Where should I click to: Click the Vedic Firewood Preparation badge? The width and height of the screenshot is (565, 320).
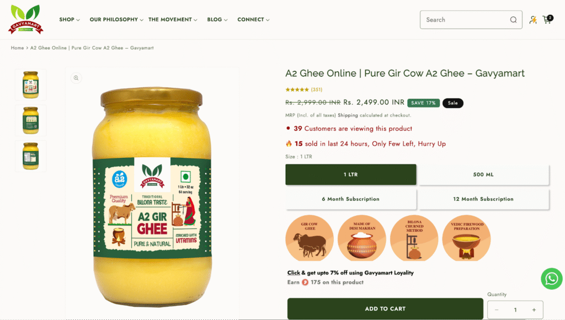click(466, 238)
